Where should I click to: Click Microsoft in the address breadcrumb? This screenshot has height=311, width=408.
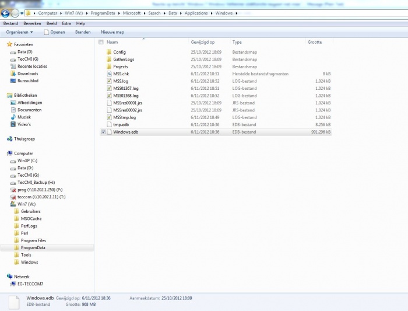click(x=132, y=13)
